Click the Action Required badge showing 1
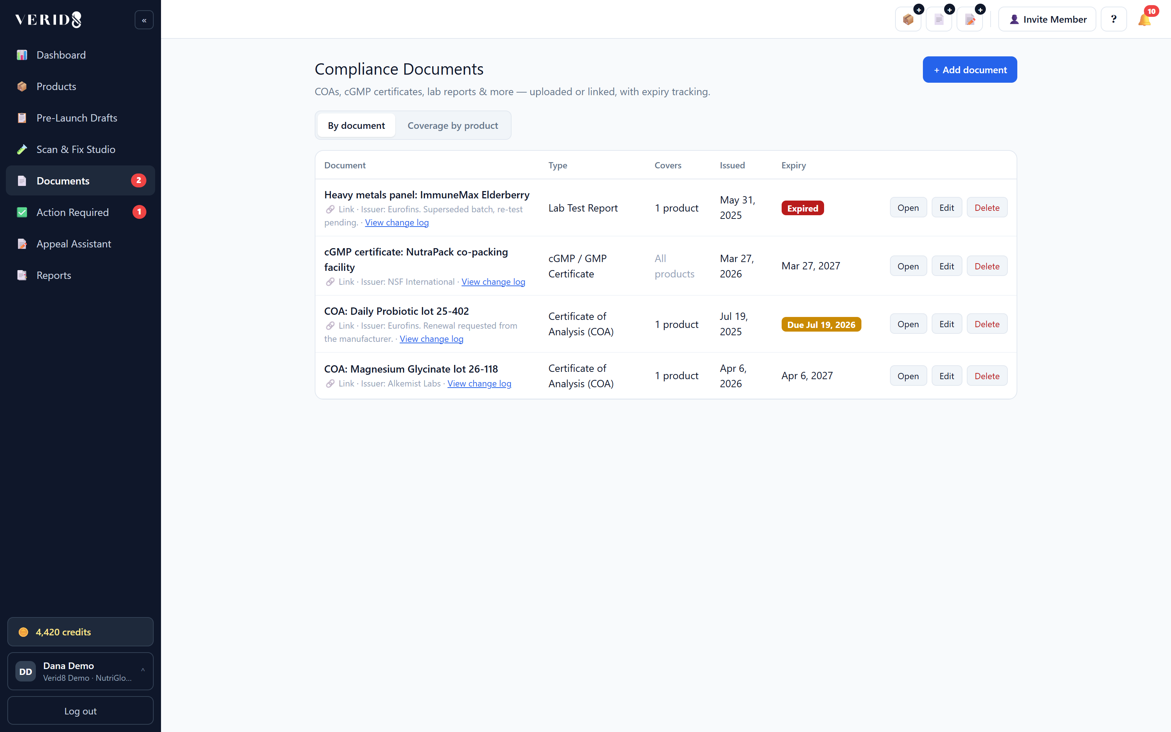This screenshot has height=732, width=1171. [x=139, y=212]
